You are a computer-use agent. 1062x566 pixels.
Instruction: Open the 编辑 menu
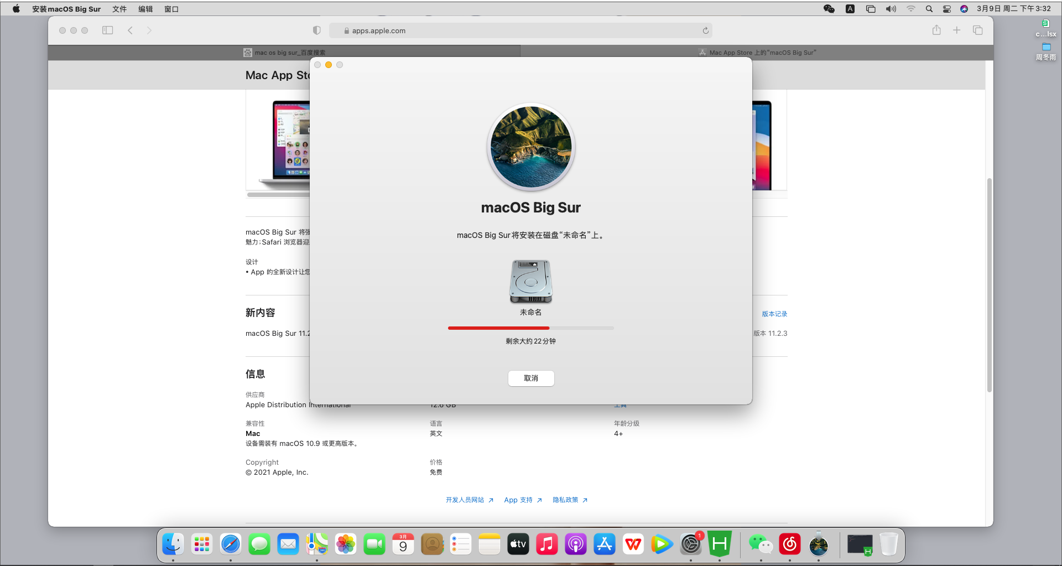pos(145,9)
